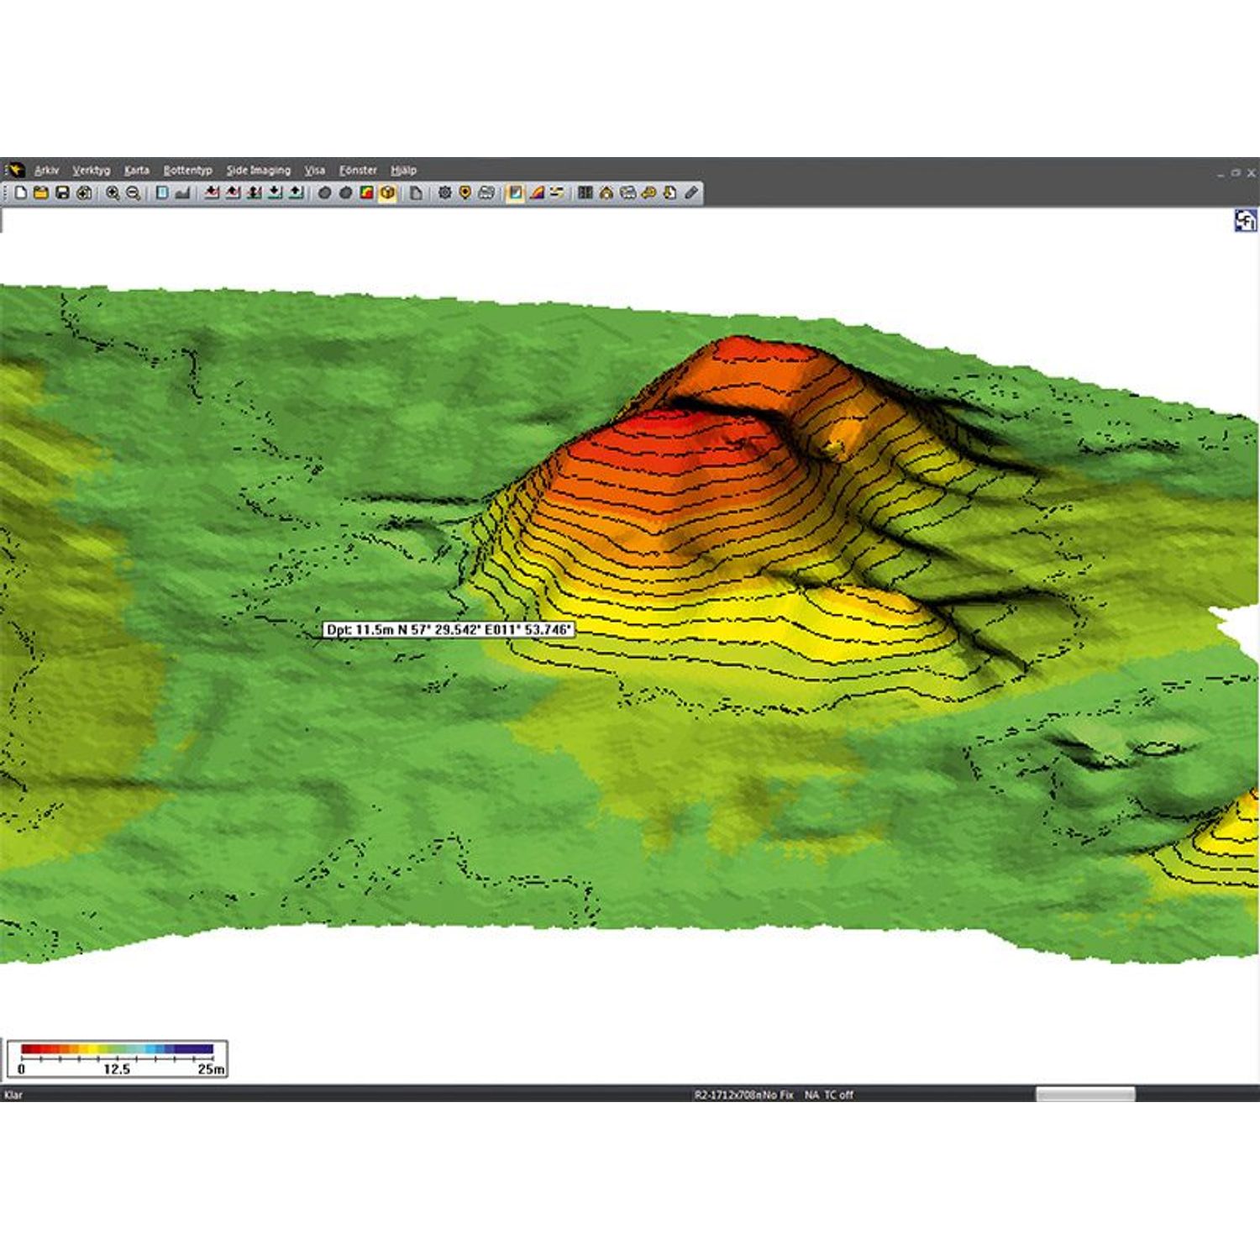The image size is (1260, 1260).
Task: Open the Karta menu
Action: pos(137,171)
